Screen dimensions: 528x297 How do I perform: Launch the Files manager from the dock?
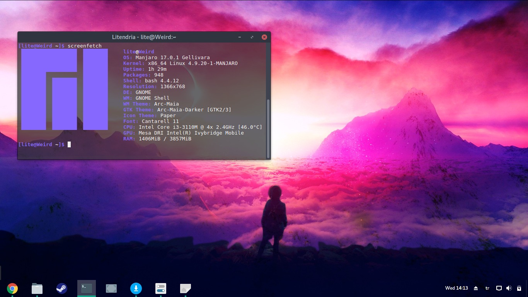[37, 288]
